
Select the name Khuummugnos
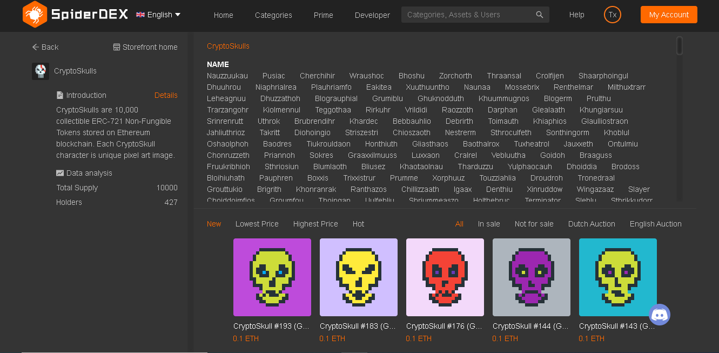point(504,98)
